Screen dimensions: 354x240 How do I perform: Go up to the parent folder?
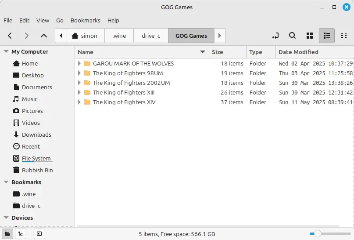tap(44, 36)
